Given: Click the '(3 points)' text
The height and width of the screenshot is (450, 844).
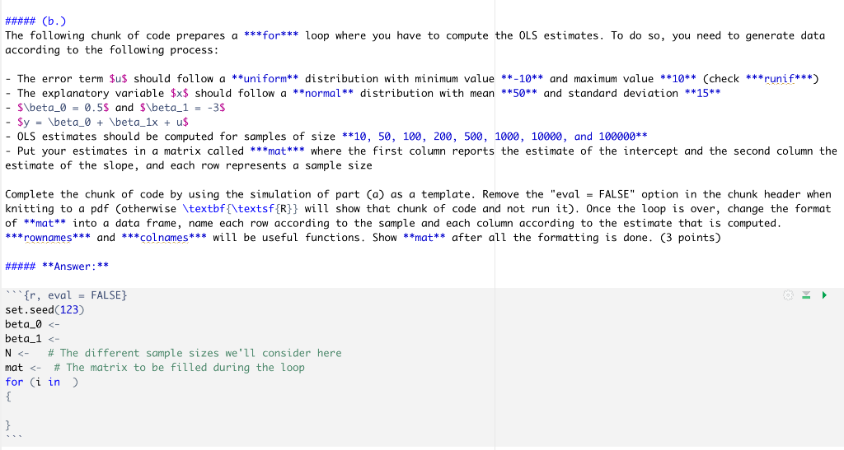Looking at the screenshot, I should point(690,238).
